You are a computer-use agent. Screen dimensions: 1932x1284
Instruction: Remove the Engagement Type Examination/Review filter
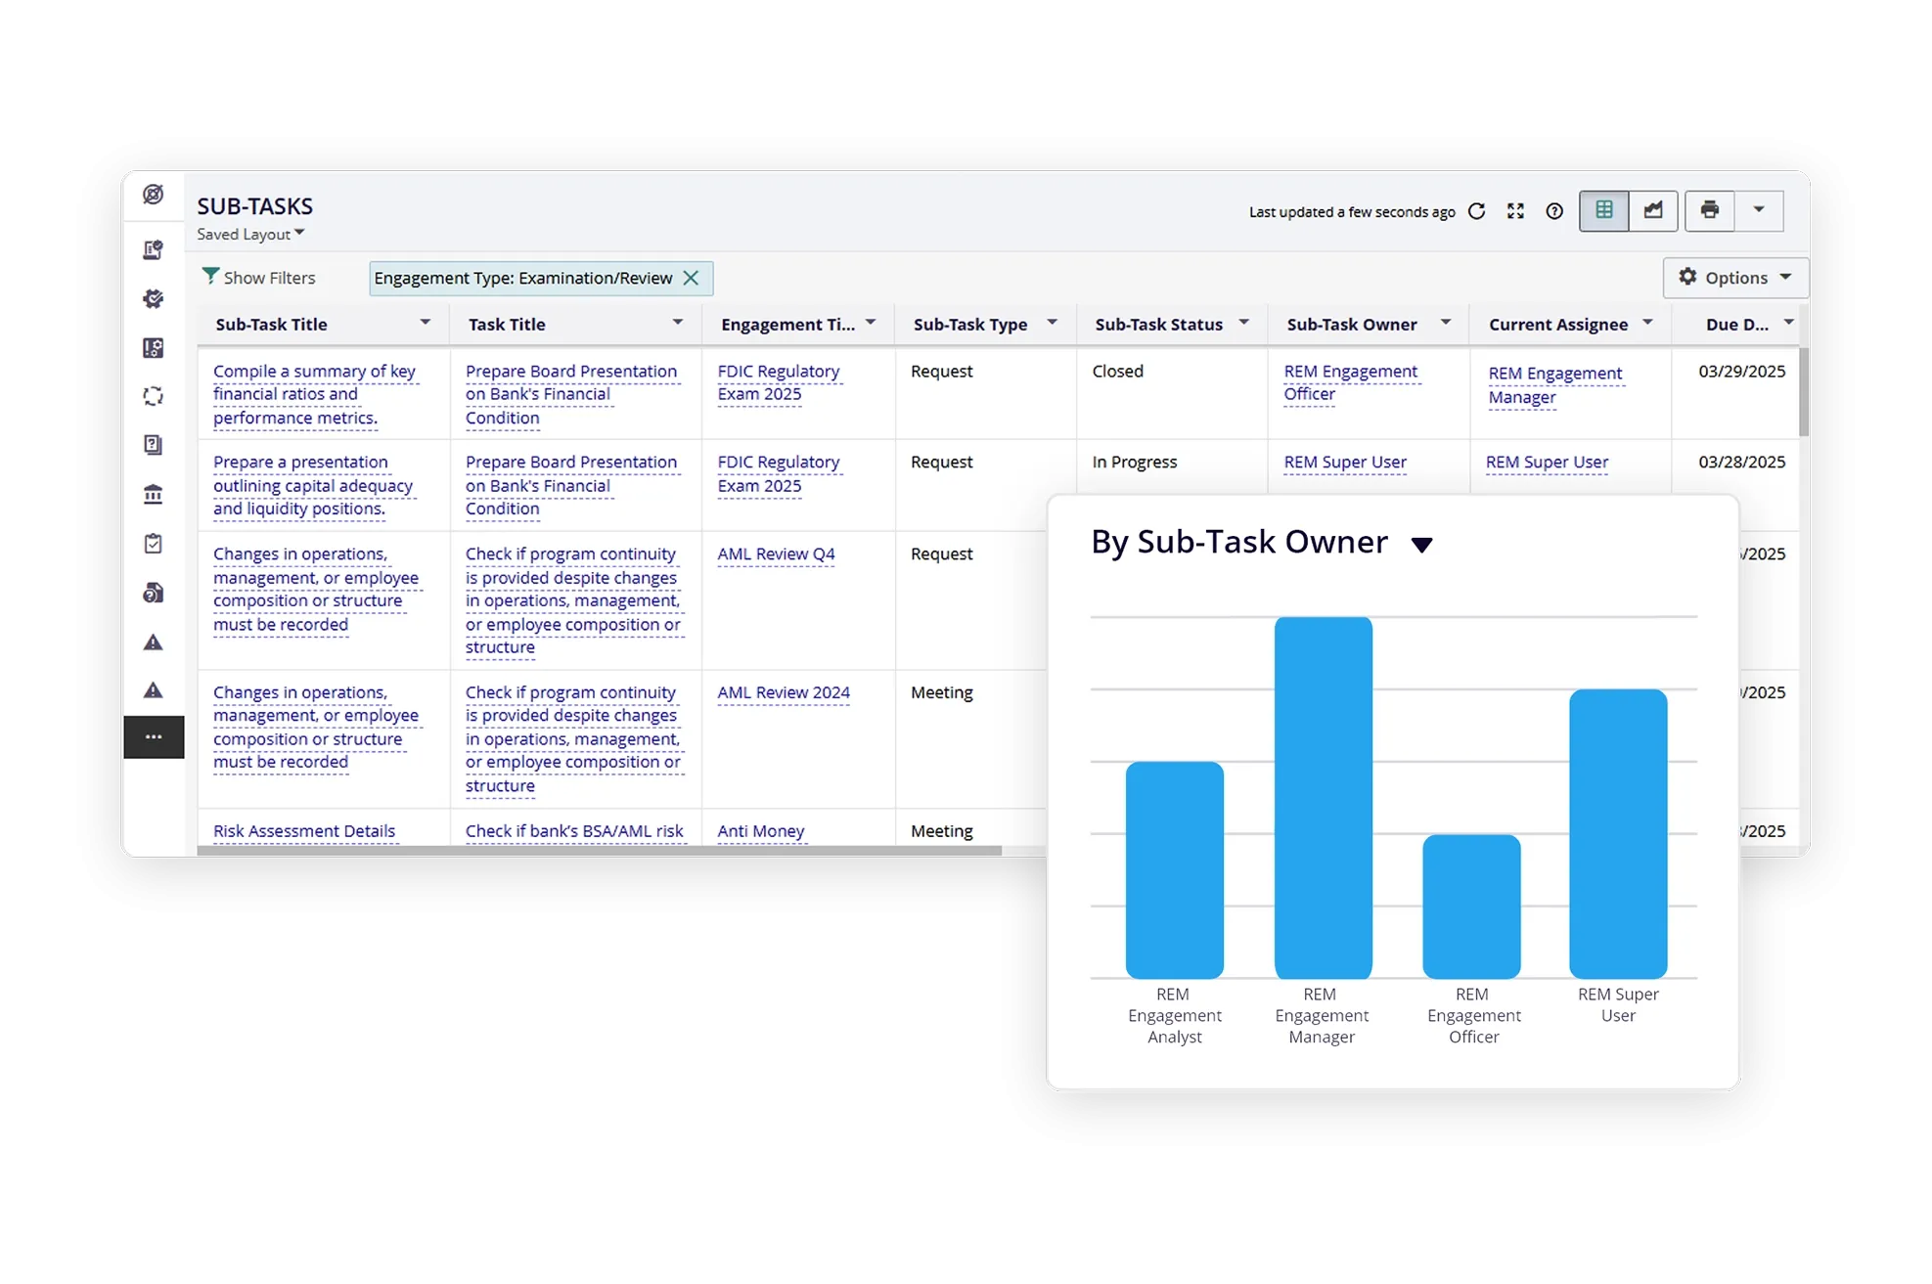pos(691,278)
